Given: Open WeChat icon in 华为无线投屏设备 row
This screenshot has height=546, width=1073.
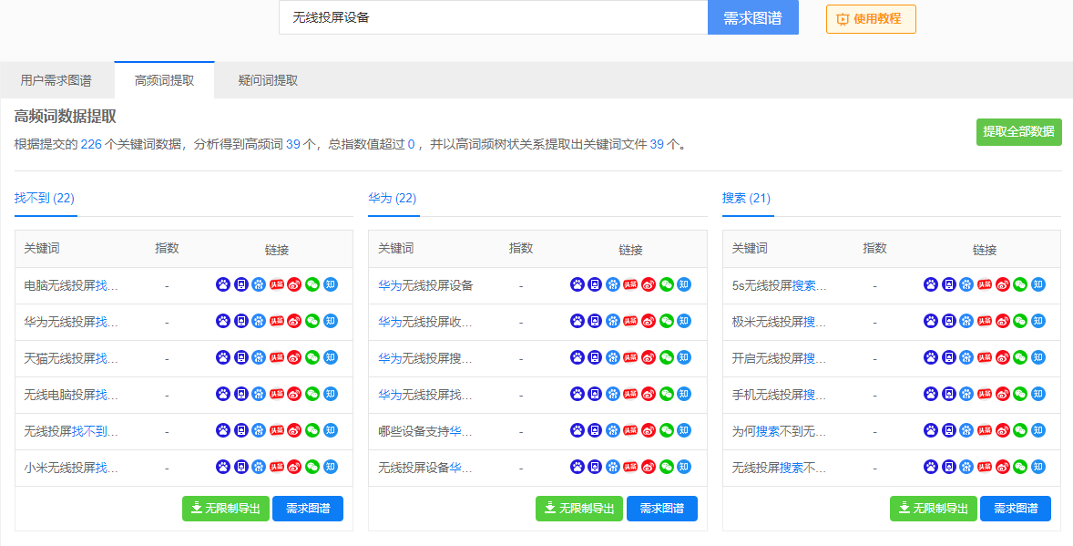Looking at the screenshot, I should tap(667, 284).
